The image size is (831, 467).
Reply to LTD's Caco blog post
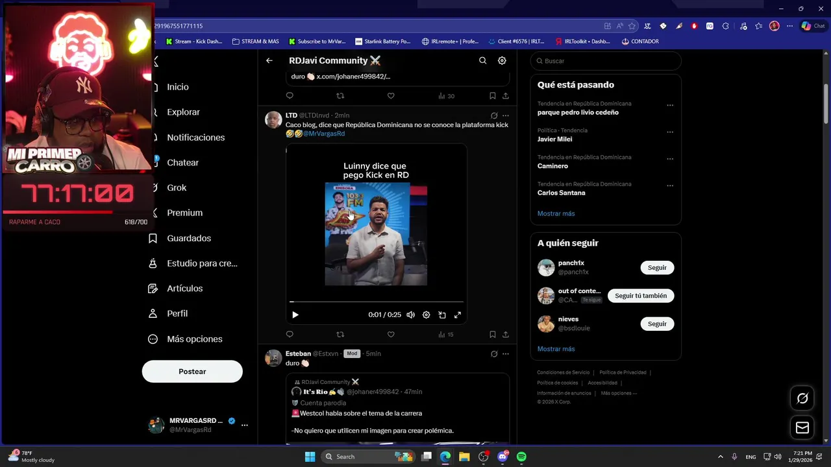point(290,334)
